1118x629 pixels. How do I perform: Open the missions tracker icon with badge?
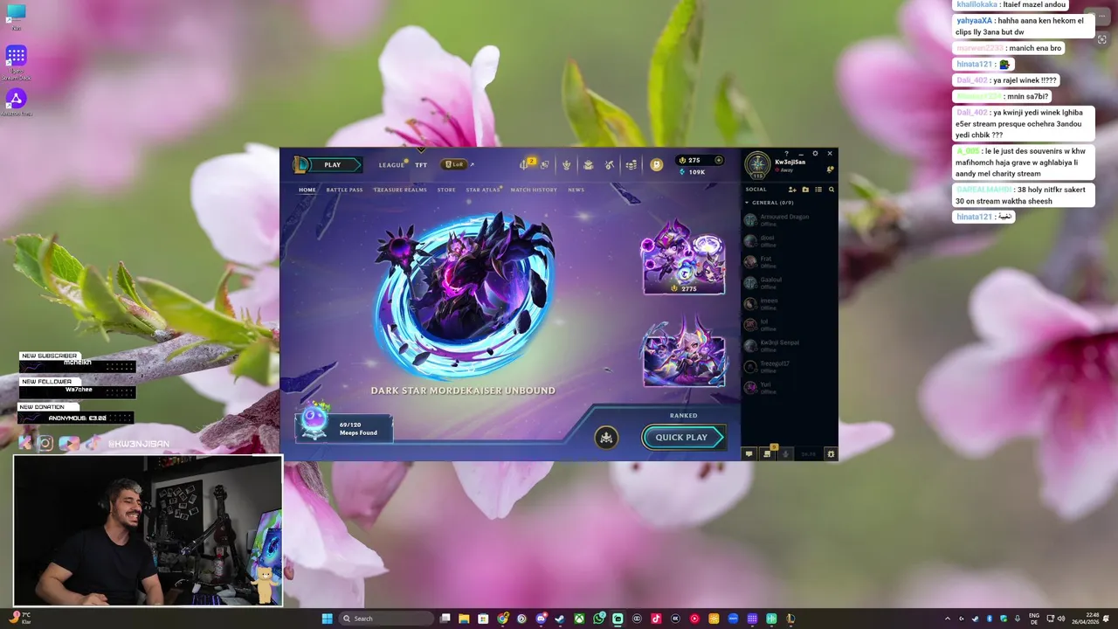point(768,453)
